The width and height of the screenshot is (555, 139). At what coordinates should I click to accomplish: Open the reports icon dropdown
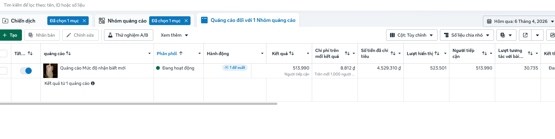click(506, 35)
